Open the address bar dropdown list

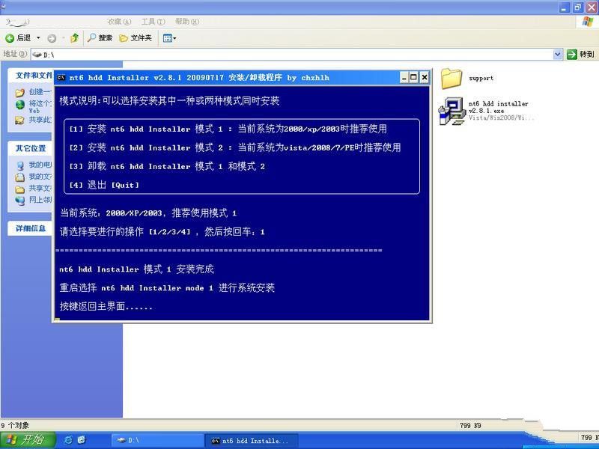pyautogui.click(x=556, y=53)
